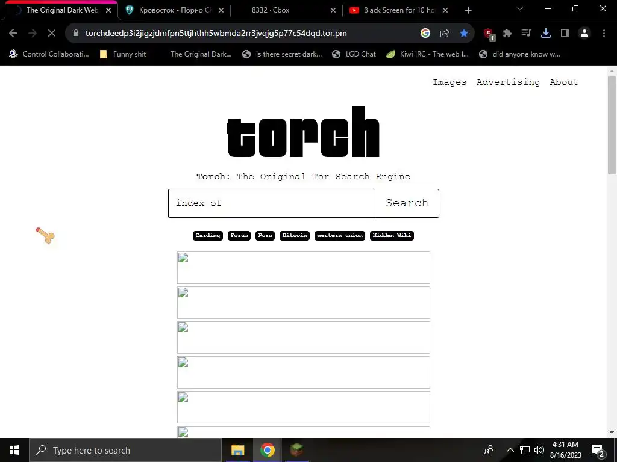This screenshot has height=462, width=617.
Task: Stop loading the page with X button
Action: 52,34
